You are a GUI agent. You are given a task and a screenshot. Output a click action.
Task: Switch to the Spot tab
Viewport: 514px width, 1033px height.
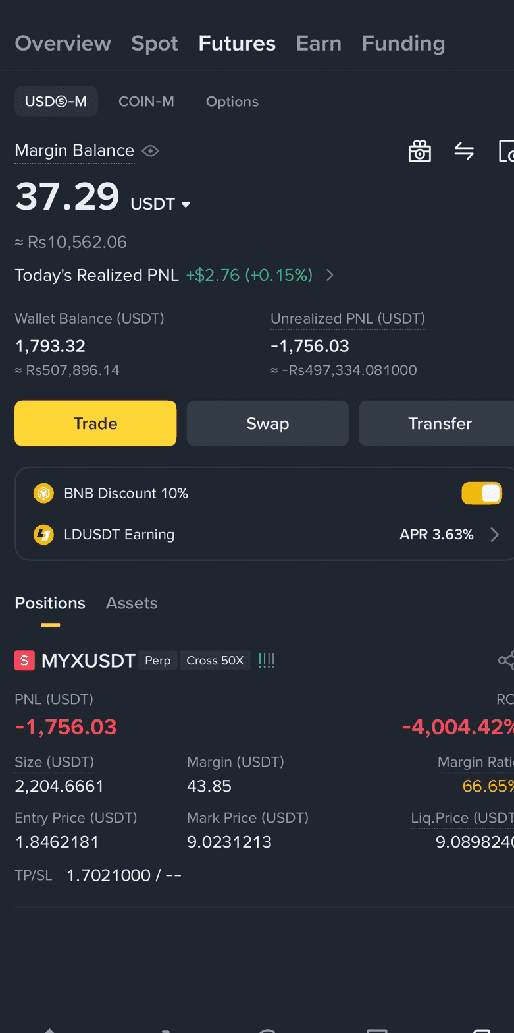click(155, 44)
